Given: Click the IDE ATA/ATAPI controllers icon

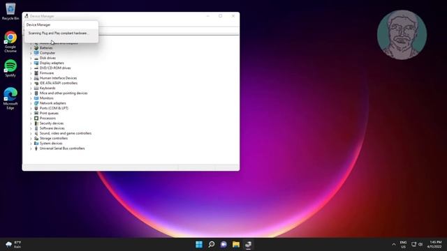Looking at the screenshot, I should [x=36, y=83].
